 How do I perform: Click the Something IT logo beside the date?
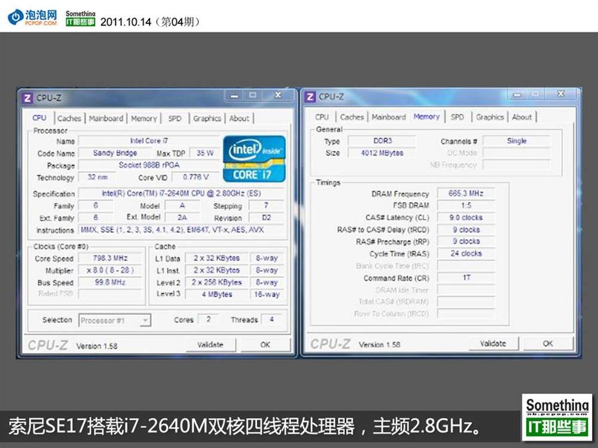coord(80,19)
